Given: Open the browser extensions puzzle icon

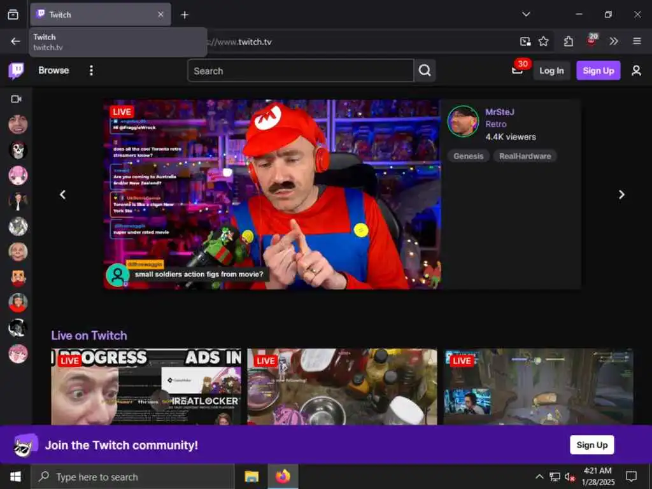Looking at the screenshot, I should coord(569,41).
